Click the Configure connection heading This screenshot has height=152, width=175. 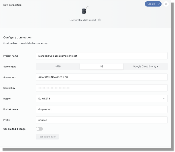click(17, 37)
